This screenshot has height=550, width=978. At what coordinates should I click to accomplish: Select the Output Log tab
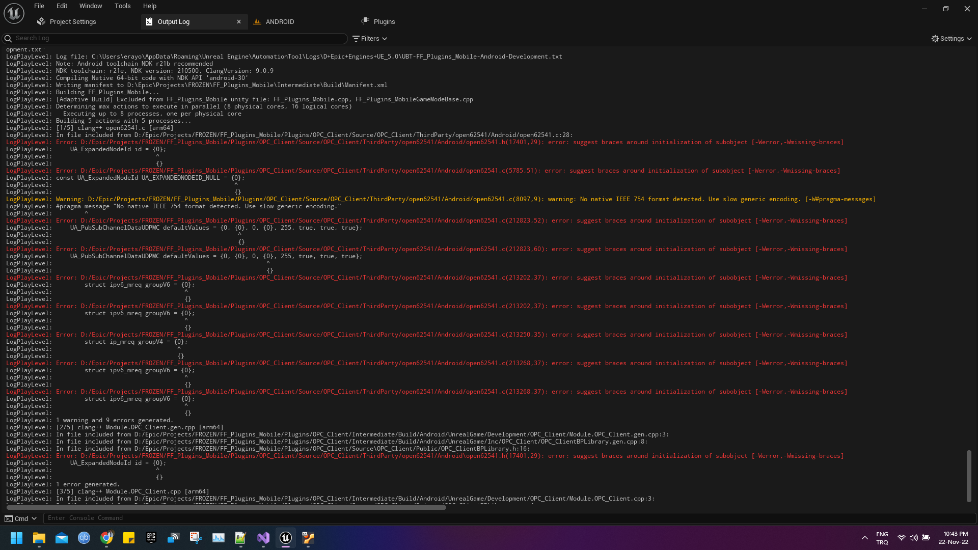pyautogui.click(x=173, y=21)
